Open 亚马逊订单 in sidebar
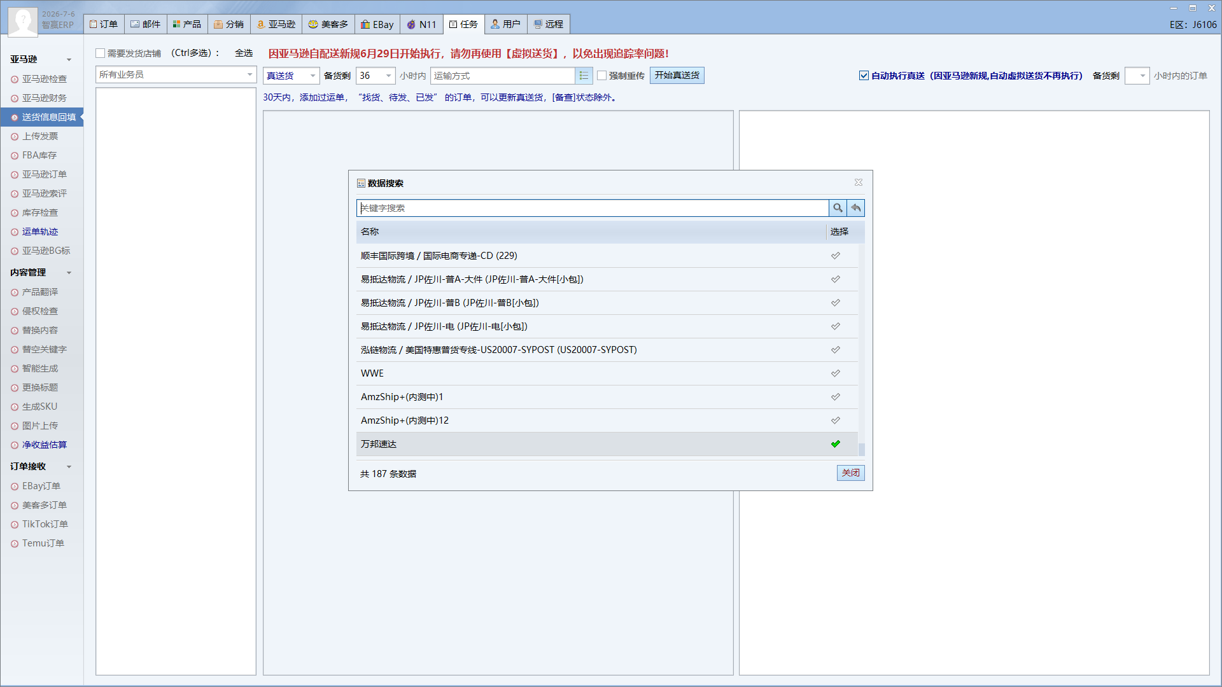The width and height of the screenshot is (1222, 687). point(44,174)
